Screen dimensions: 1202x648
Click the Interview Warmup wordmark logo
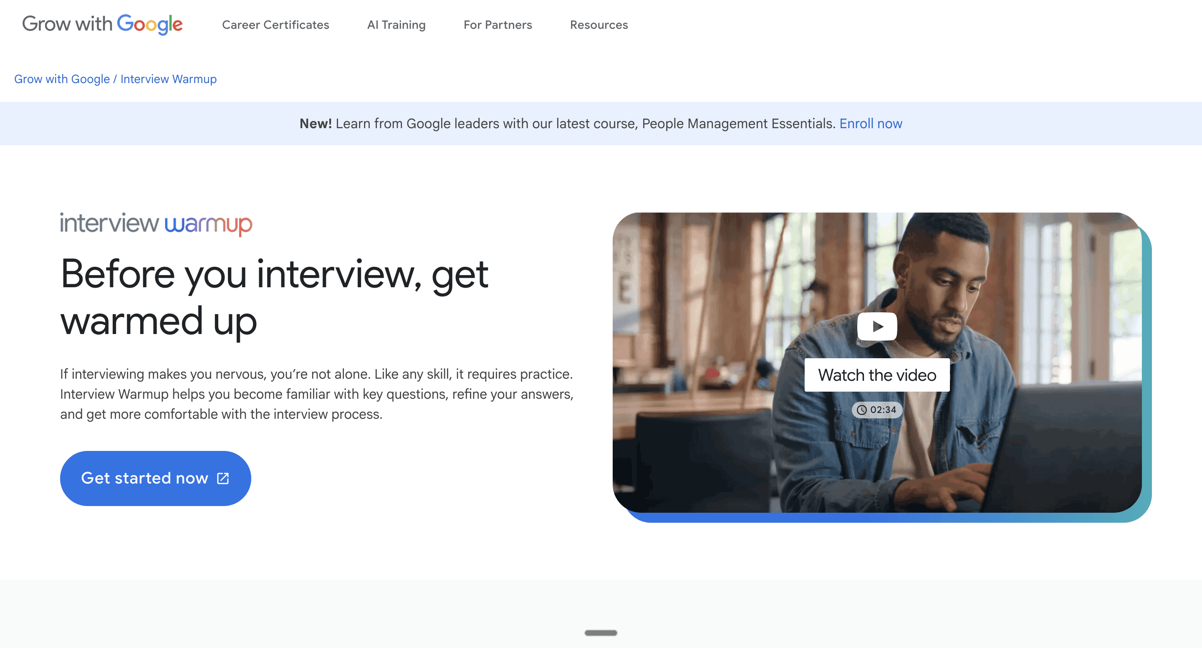(x=155, y=225)
